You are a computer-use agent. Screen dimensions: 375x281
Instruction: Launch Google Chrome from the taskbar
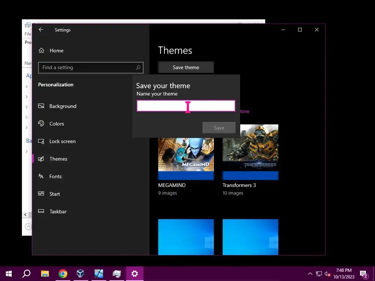click(x=63, y=274)
